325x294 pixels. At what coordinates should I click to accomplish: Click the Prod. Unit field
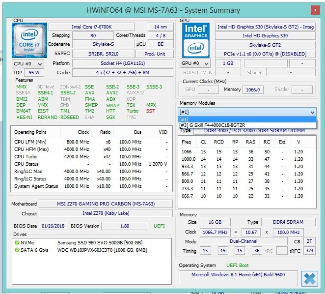click(155, 54)
